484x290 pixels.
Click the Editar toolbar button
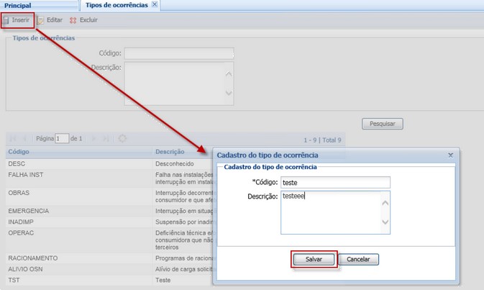50,20
